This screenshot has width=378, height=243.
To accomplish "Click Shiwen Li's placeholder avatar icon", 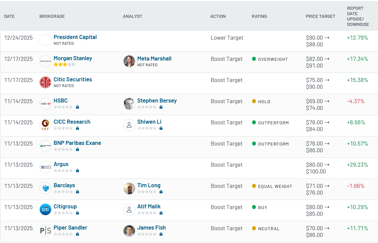I will click(129, 125).
